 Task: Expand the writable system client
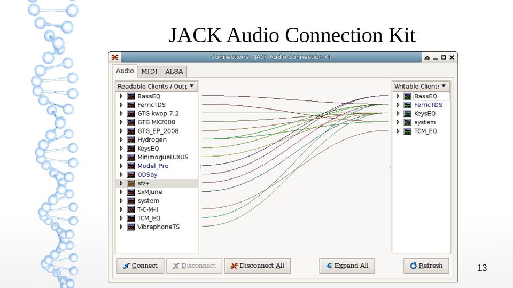click(398, 122)
